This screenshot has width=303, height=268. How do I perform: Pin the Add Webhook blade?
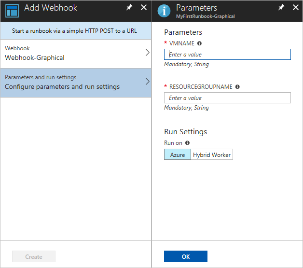129,8
